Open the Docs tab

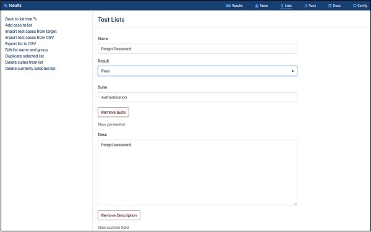click(335, 6)
